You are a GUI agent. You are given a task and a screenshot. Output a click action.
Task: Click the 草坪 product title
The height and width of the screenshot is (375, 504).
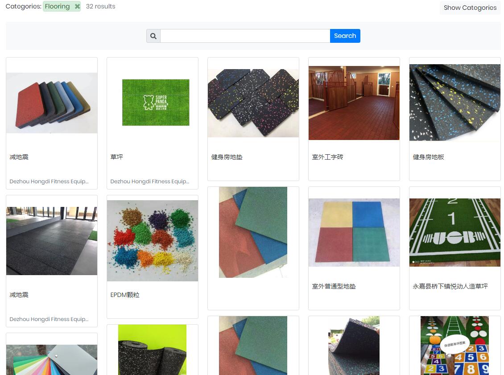coord(117,157)
